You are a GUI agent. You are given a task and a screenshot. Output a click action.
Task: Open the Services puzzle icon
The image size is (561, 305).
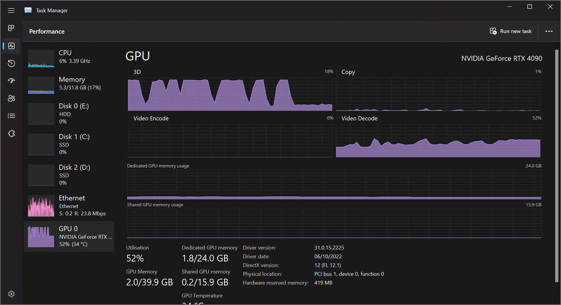[11, 133]
